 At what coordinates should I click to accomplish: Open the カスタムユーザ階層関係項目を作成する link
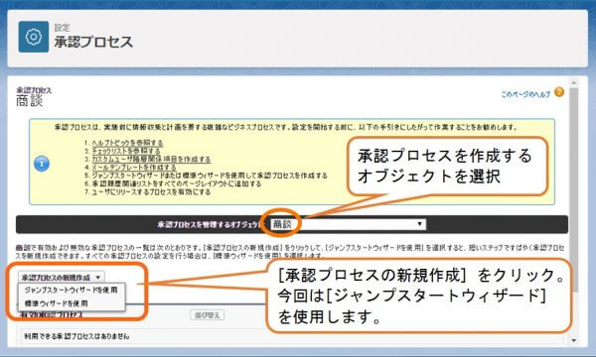coord(151,159)
